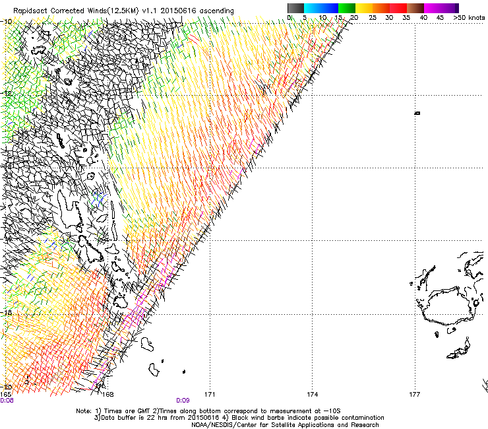Viewport: 488px width, 429px height.
Task: Click the "30" legend tick label
Action: click(389, 17)
